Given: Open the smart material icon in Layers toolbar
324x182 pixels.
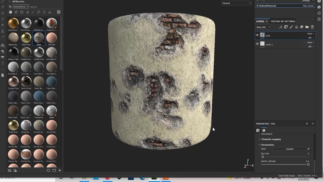Looking at the screenshot, I should click(302, 27).
